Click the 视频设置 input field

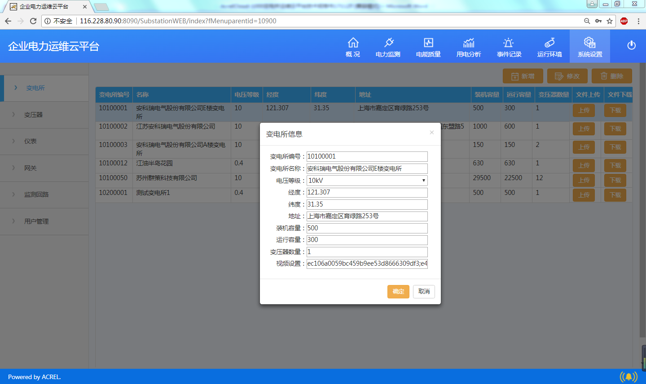pos(367,263)
